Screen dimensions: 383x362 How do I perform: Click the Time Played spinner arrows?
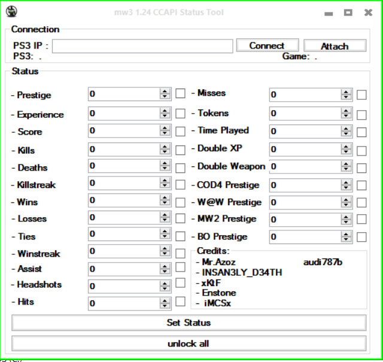pyautogui.click(x=346, y=131)
